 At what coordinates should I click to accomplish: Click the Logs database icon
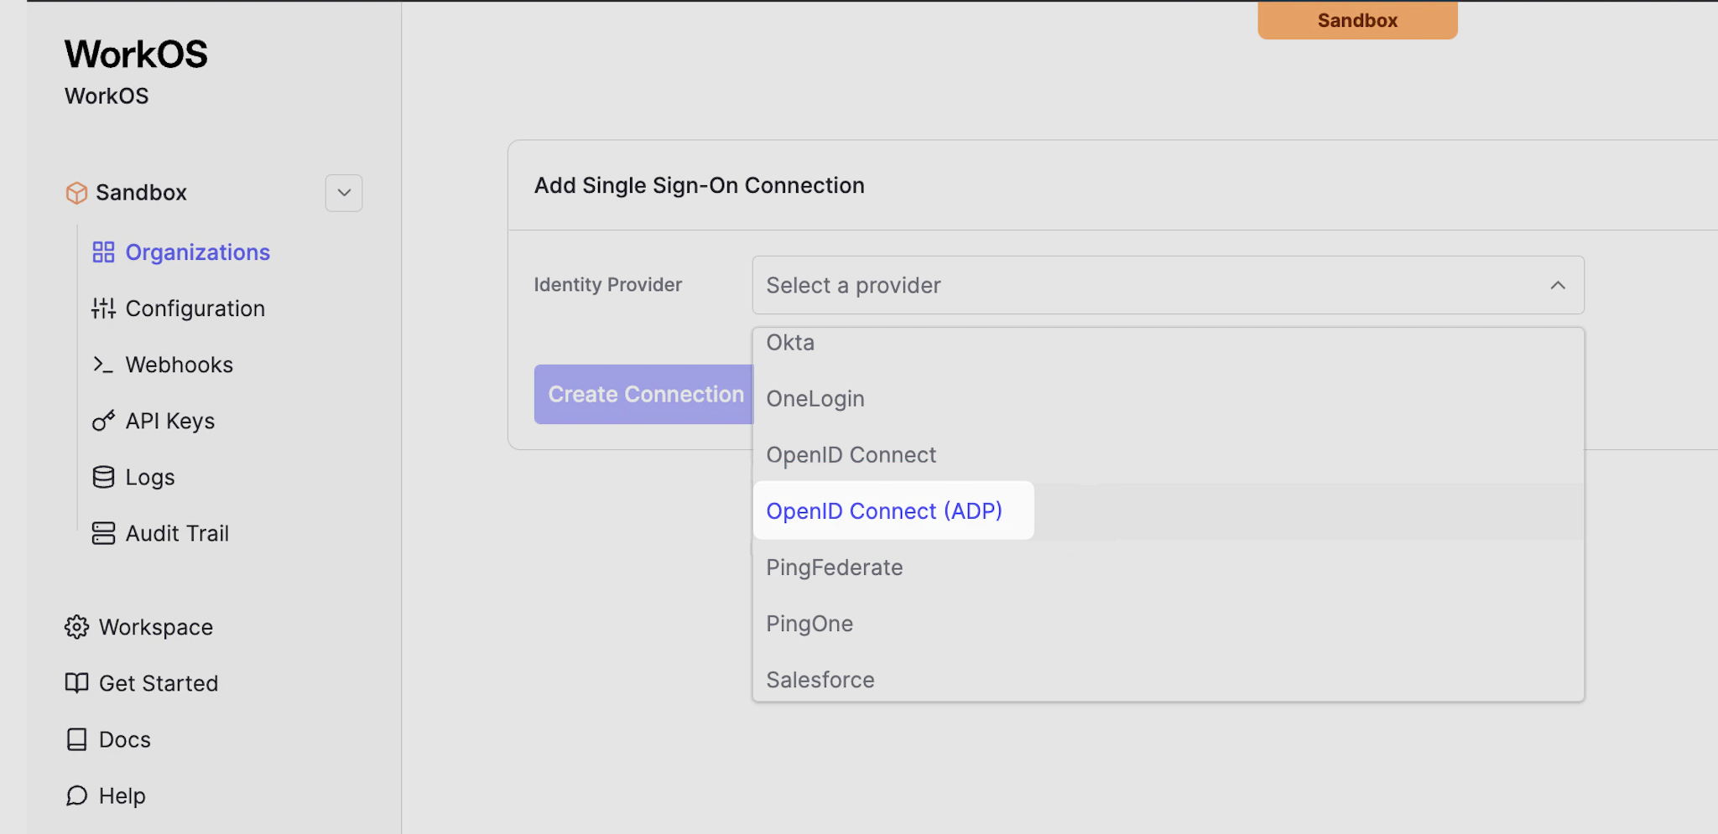(103, 477)
